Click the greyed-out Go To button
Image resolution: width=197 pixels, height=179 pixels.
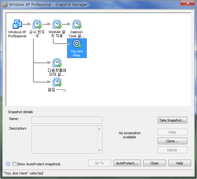point(100,163)
